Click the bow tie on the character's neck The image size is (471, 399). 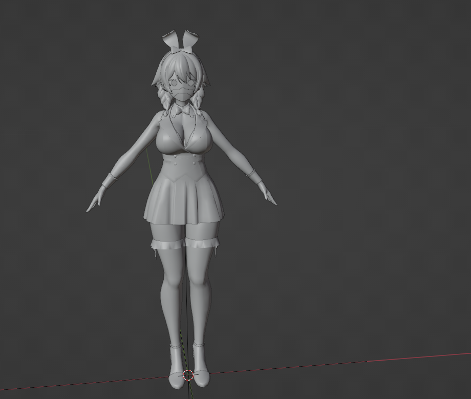tap(183, 111)
